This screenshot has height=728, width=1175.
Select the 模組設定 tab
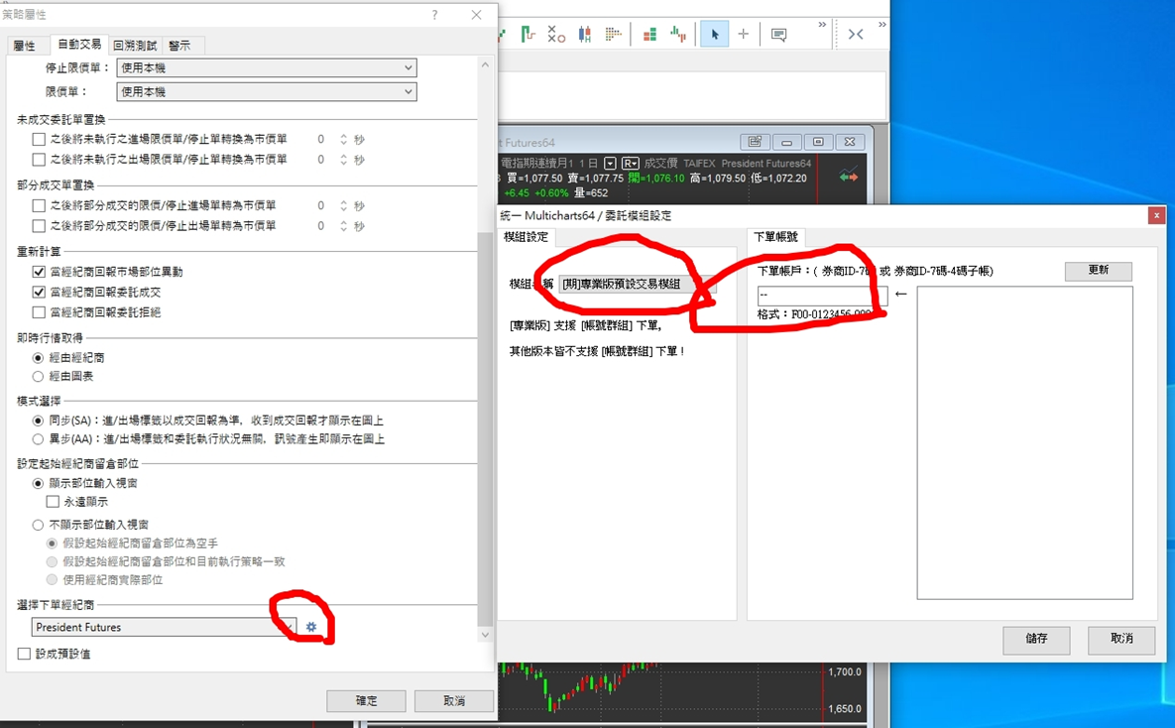[x=527, y=237]
